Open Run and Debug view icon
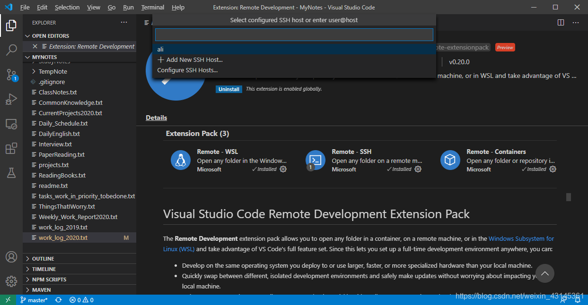The image size is (588, 305). tap(11, 99)
